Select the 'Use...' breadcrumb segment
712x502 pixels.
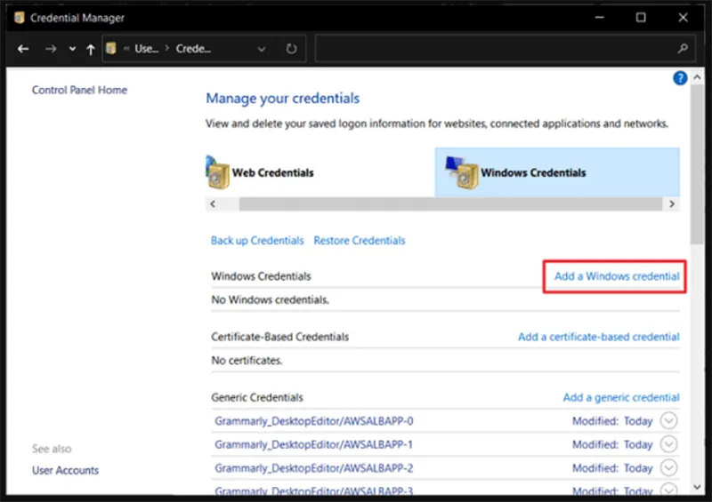pyautogui.click(x=146, y=49)
